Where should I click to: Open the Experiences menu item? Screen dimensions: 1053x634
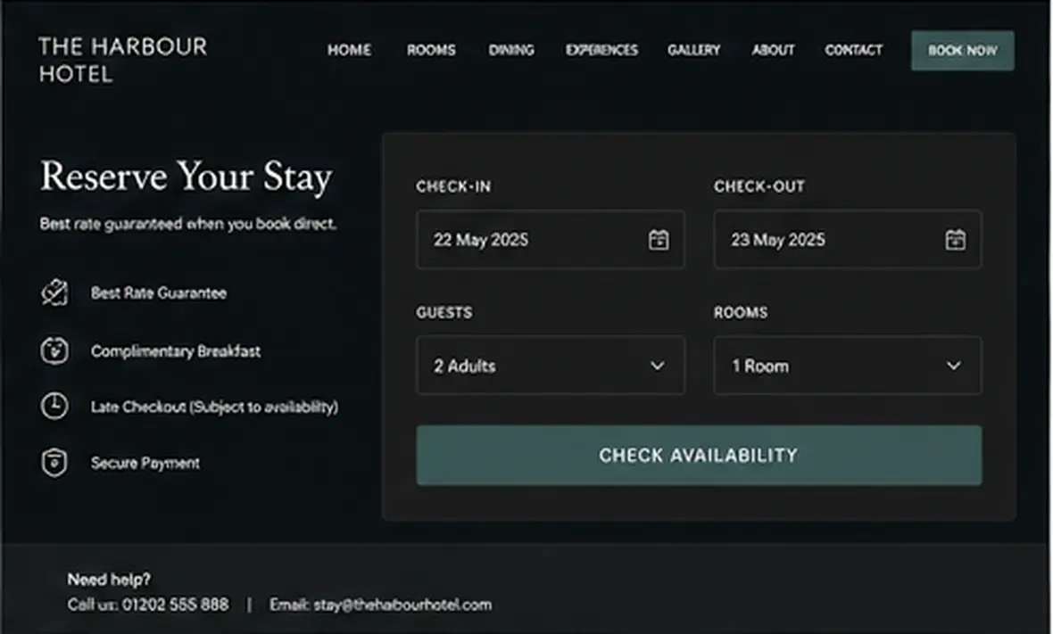[601, 50]
